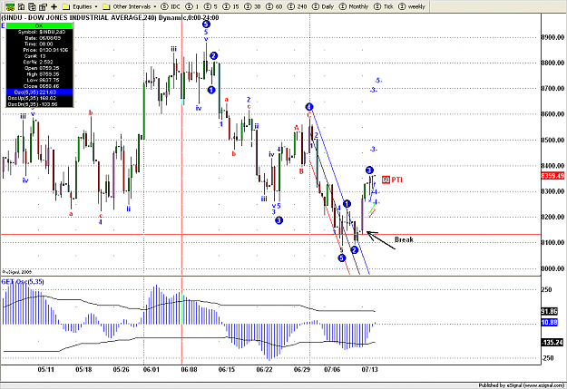Click the -135.24 lower band value tag
This screenshot has height=389, width=567.
(x=552, y=343)
